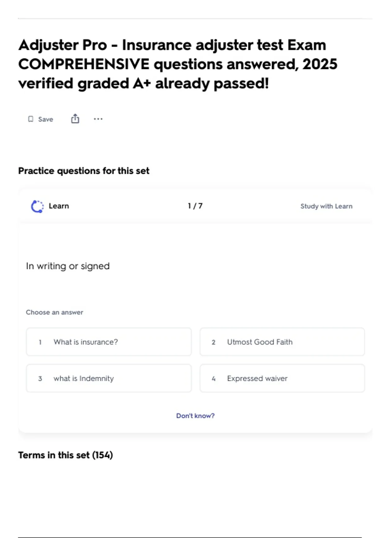The image size is (380, 538).
Task: Open the three-dot more options menu
Action: [x=98, y=119]
